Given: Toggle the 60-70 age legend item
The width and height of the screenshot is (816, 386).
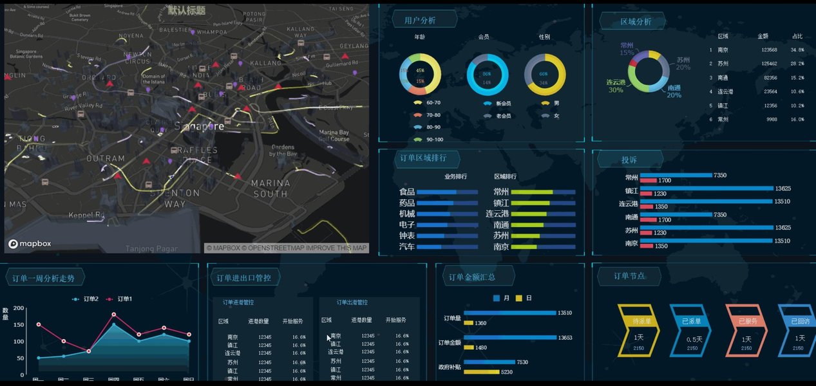Looking at the screenshot, I should [426, 103].
